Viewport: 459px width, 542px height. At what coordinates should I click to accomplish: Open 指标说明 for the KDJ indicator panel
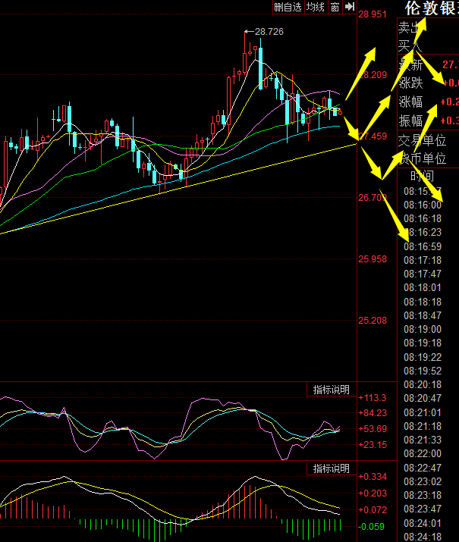coord(332,390)
